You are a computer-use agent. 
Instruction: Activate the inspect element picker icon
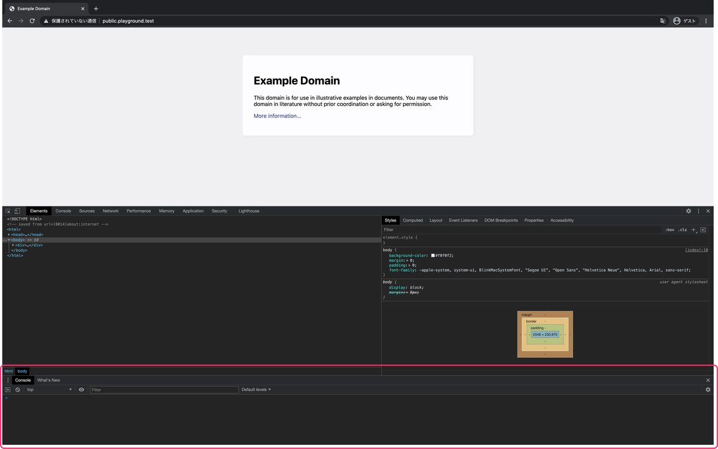point(8,211)
